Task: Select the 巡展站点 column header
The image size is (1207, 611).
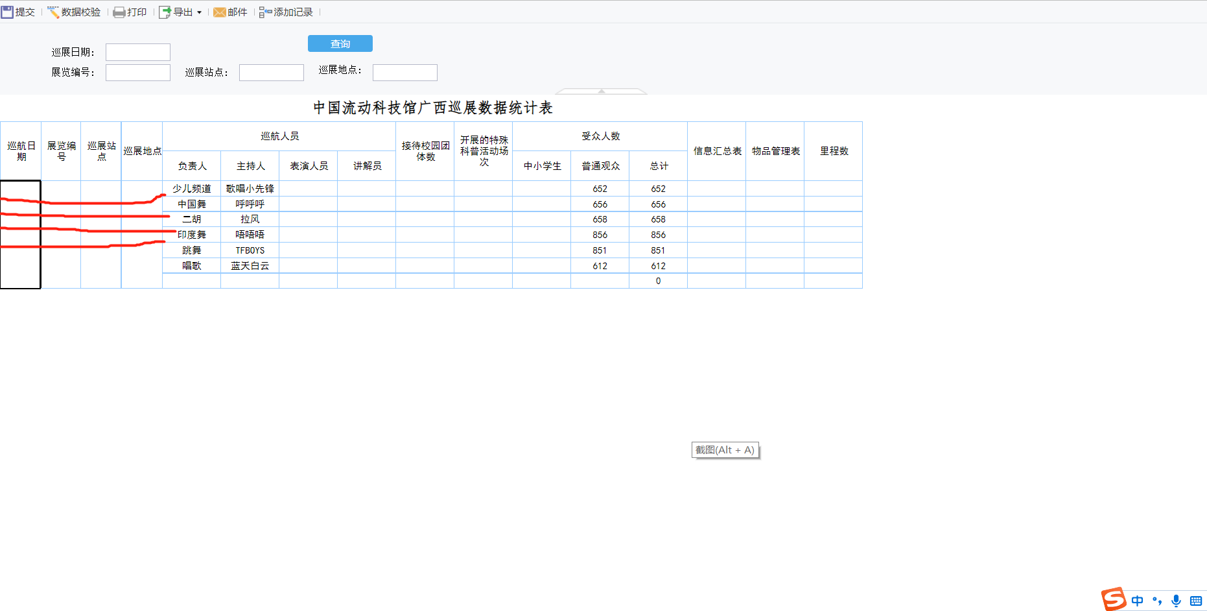Action: click(x=101, y=151)
